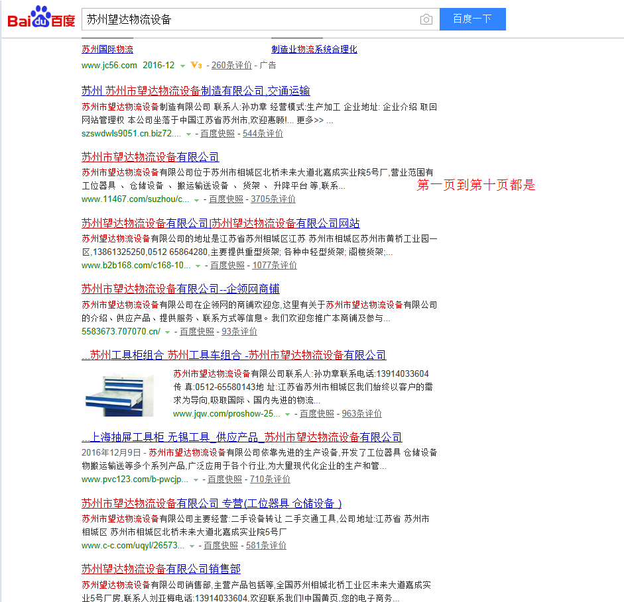The height and width of the screenshot is (602, 624).
Task: Expand dropdown arrow beside www.c-c.com/uqyl
Action: point(192,546)
